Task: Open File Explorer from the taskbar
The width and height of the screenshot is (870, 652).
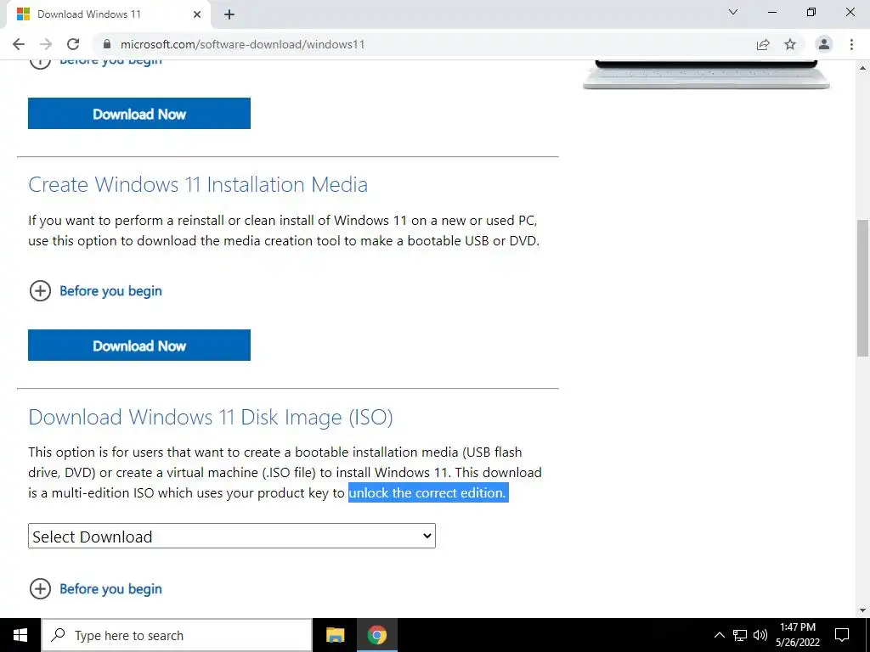Action: [x=335, y=635]
